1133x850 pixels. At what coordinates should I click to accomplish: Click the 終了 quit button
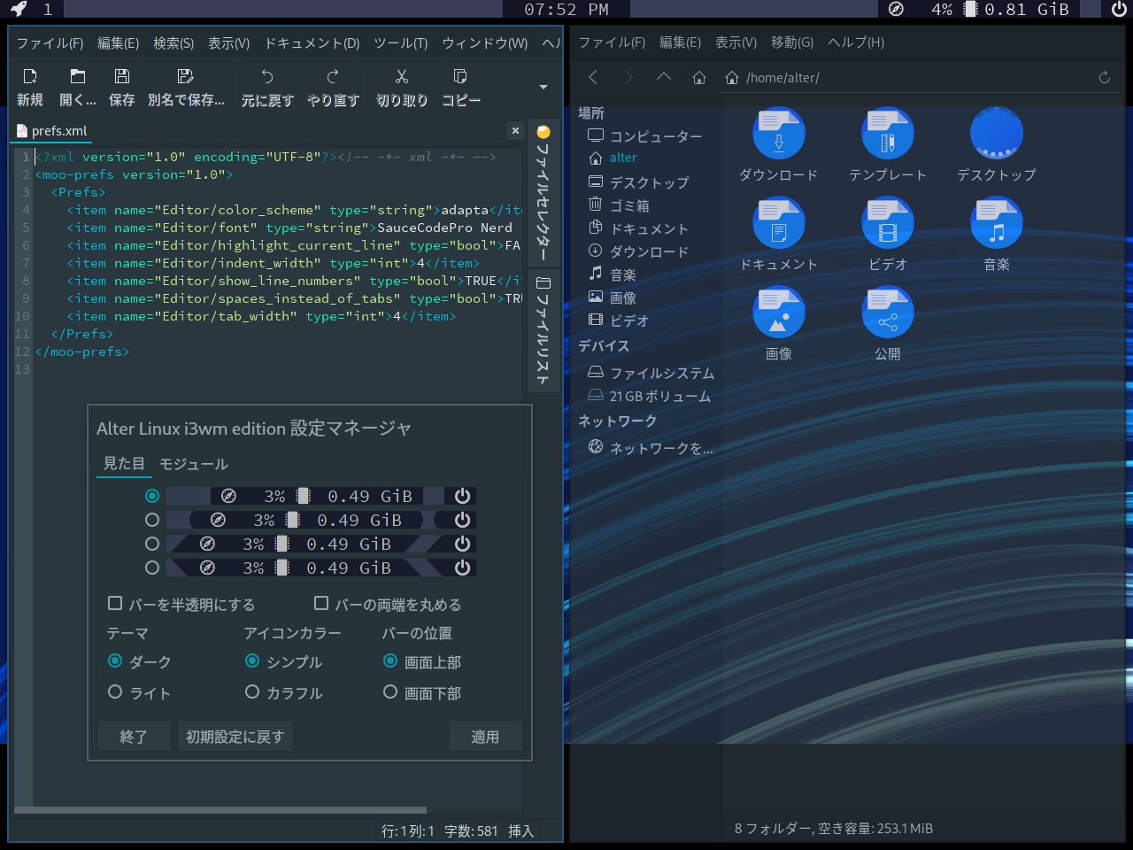click(134, 737)
